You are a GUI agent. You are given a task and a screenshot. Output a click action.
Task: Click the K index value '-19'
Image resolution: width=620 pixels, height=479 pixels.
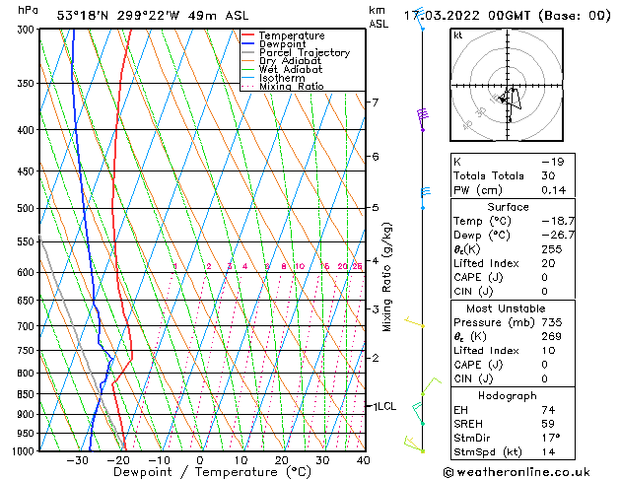[x=553, y=162]
